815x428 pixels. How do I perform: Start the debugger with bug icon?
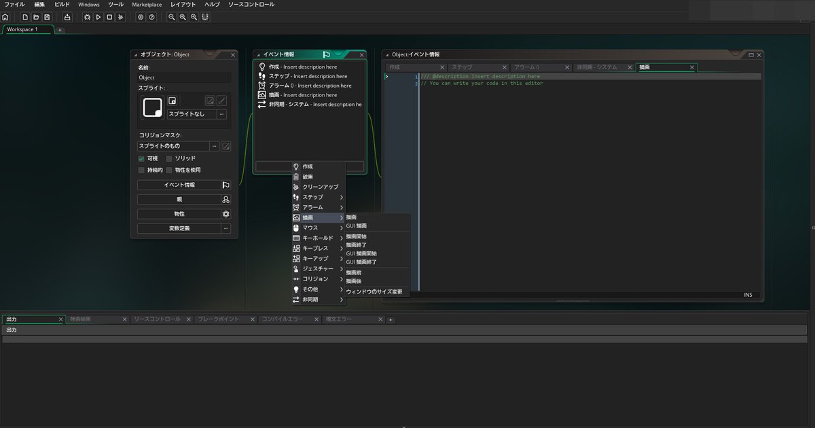pos(88,16)
